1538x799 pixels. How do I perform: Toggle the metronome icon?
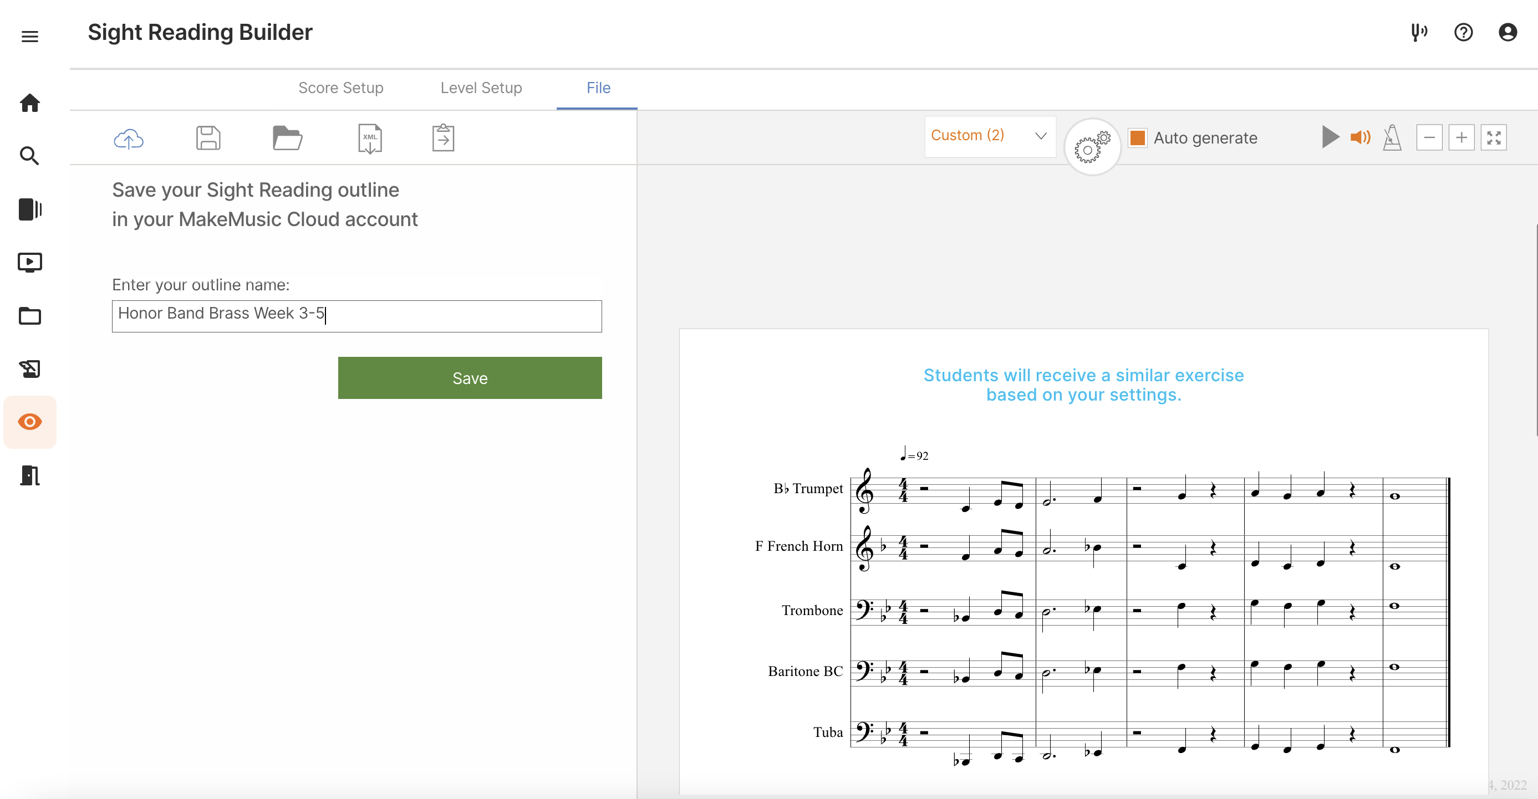(x=1392, y=138)
